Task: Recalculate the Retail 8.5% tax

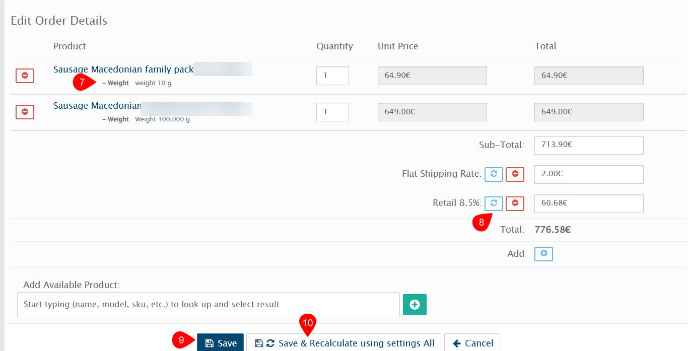Action: tap(494, 203)
